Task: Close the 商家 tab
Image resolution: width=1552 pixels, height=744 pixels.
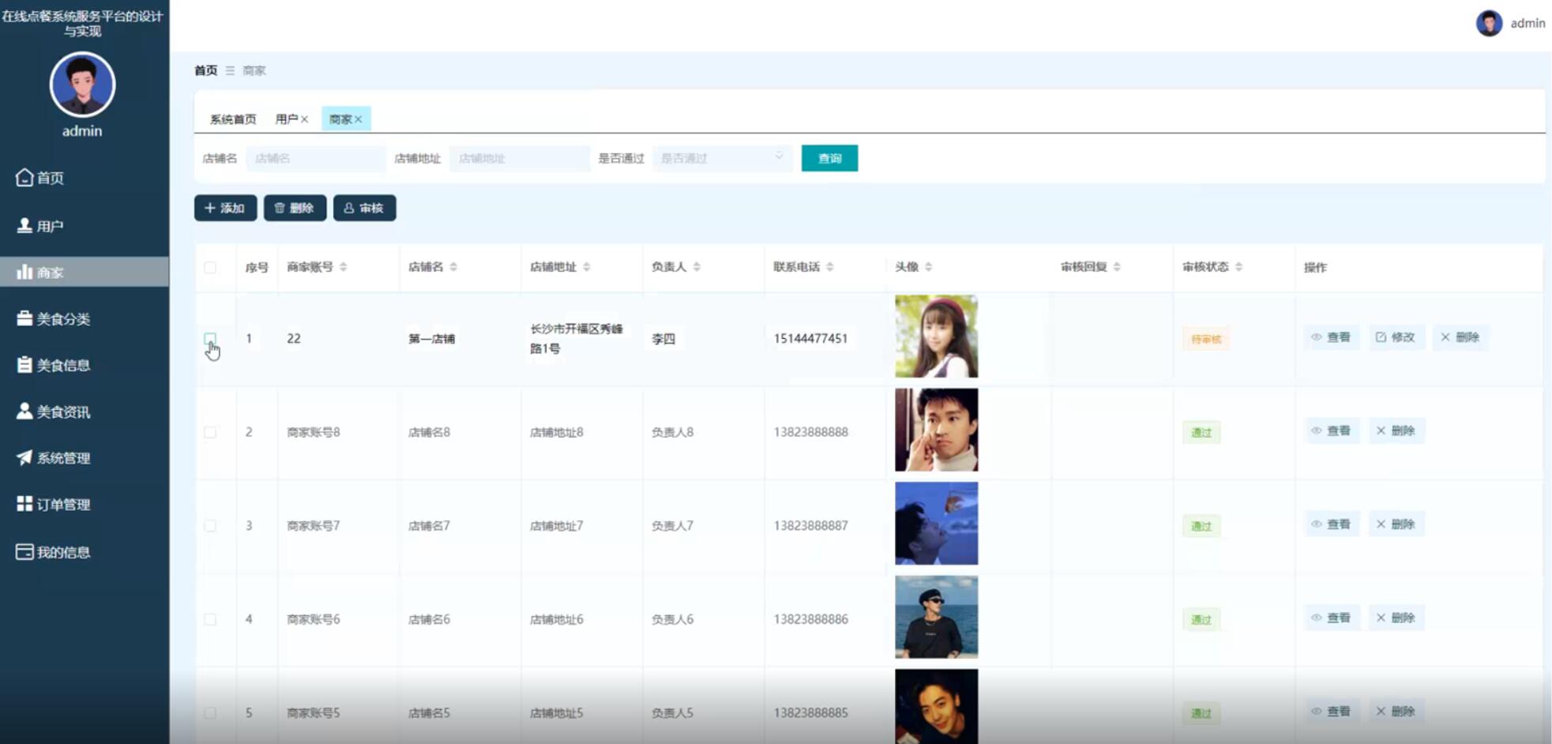Action: coord(359,119)
